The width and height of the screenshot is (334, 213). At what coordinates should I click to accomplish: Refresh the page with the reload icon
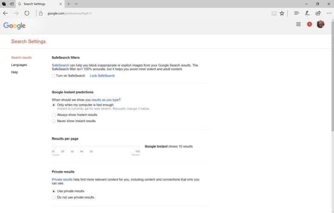coord(27,13)
